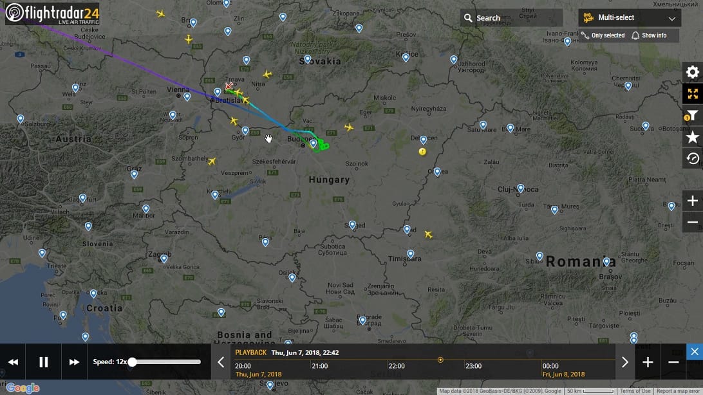Click the Graz airport pin

134,174
